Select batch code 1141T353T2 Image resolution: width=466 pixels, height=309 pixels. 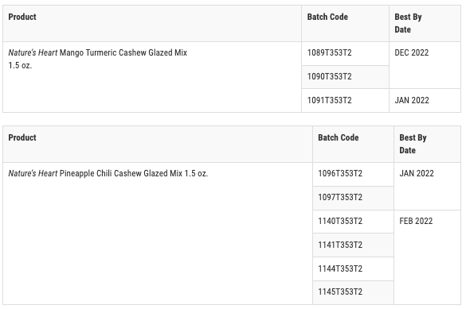tap(340, 245)
